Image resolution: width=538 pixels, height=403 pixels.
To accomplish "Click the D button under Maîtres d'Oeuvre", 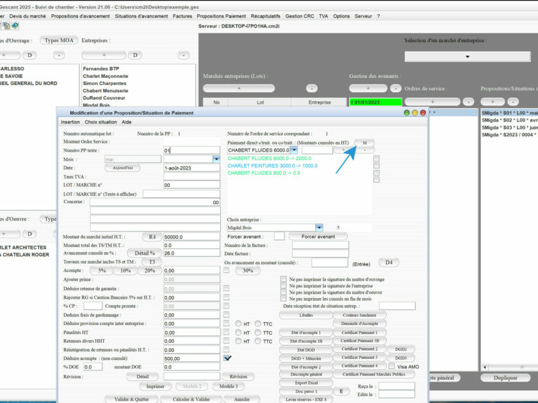I will pos(29,234).
